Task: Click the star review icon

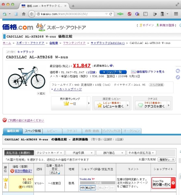Action: point(100,105)
